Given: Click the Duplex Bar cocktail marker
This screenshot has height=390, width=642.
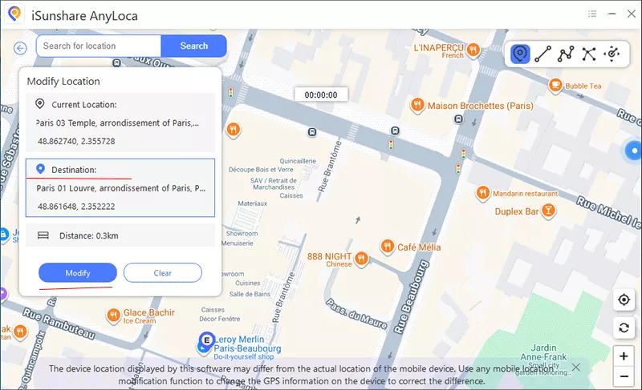Looking at the screenshot, I should pos(548,211).
